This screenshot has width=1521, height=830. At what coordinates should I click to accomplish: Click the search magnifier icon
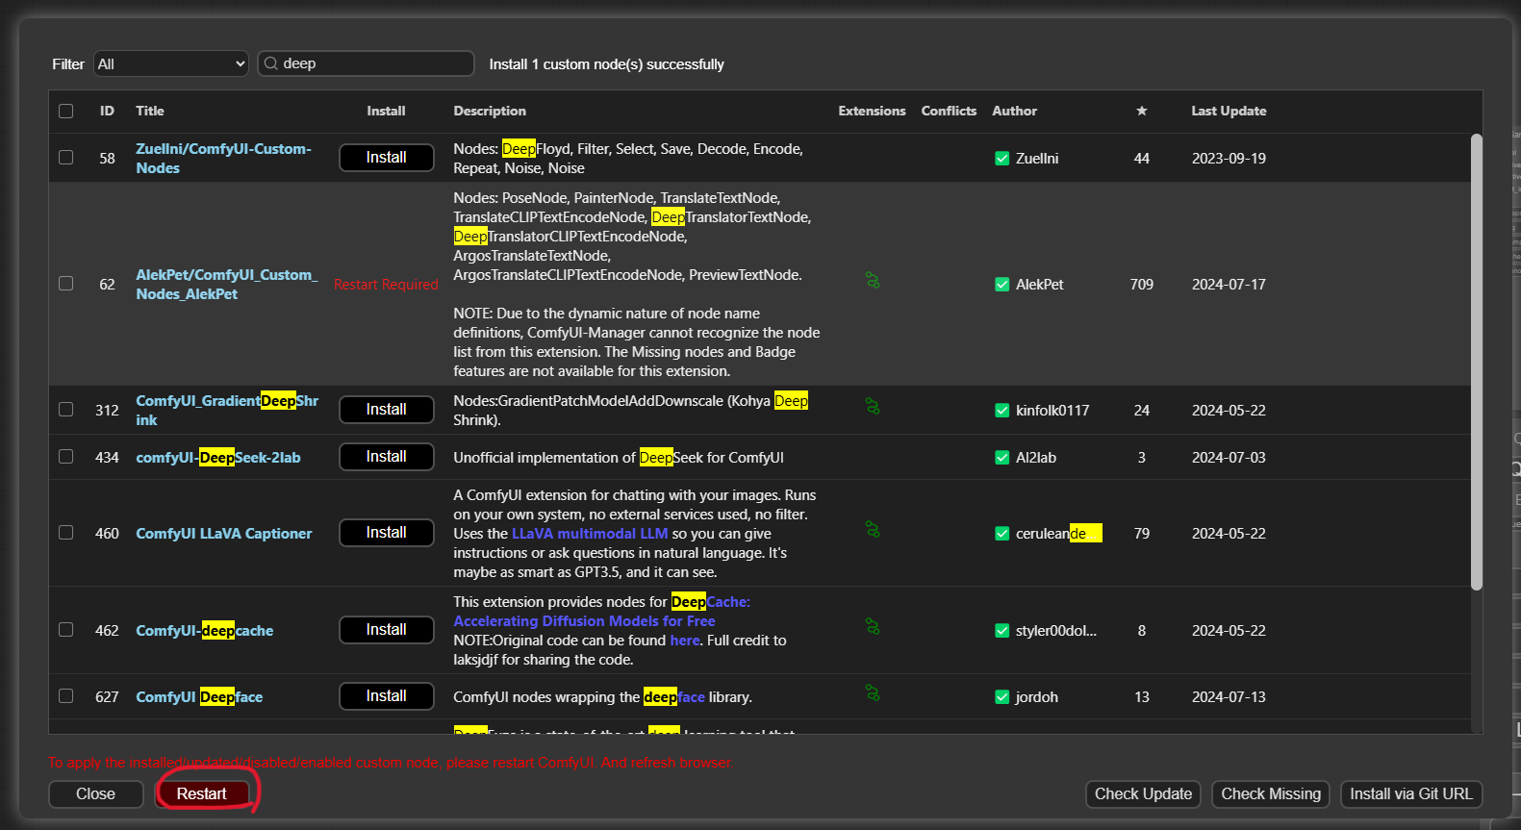pos(271,63)
